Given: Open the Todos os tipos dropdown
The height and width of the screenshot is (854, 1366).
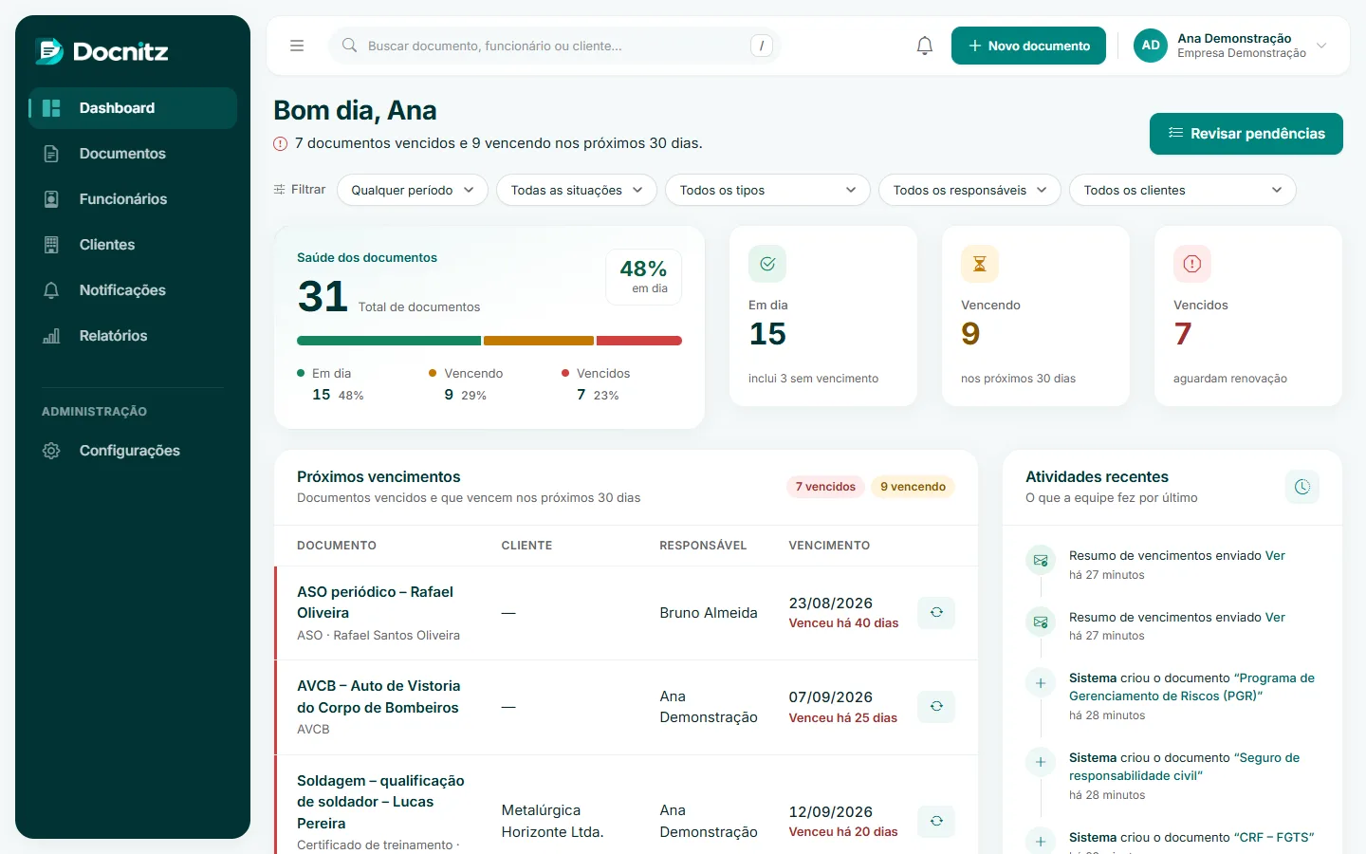Looking at the screenshot, I should [x=767, y=190].
